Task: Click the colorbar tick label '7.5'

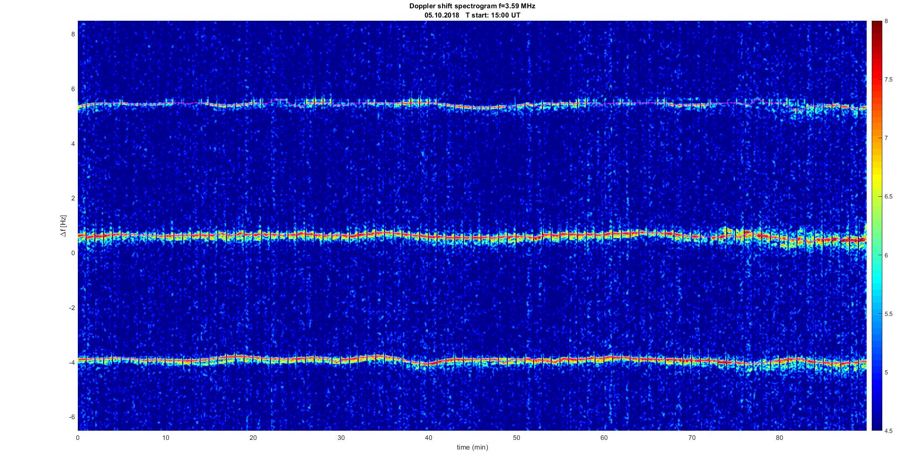Action: click(x=888, y=80)
